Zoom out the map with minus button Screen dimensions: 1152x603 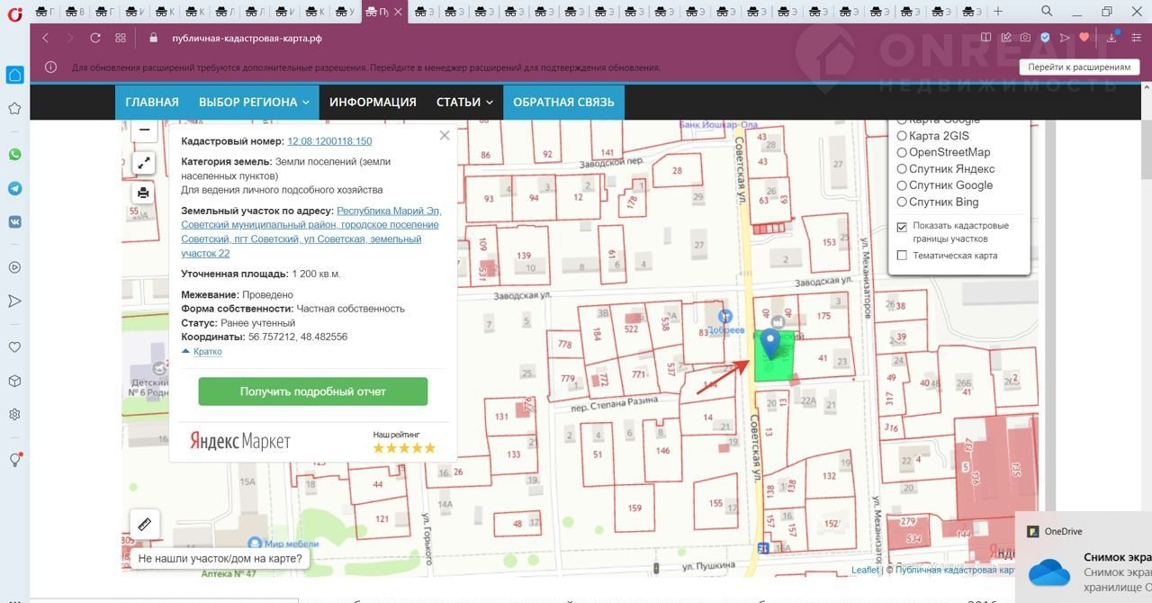(x=144, y=130)
